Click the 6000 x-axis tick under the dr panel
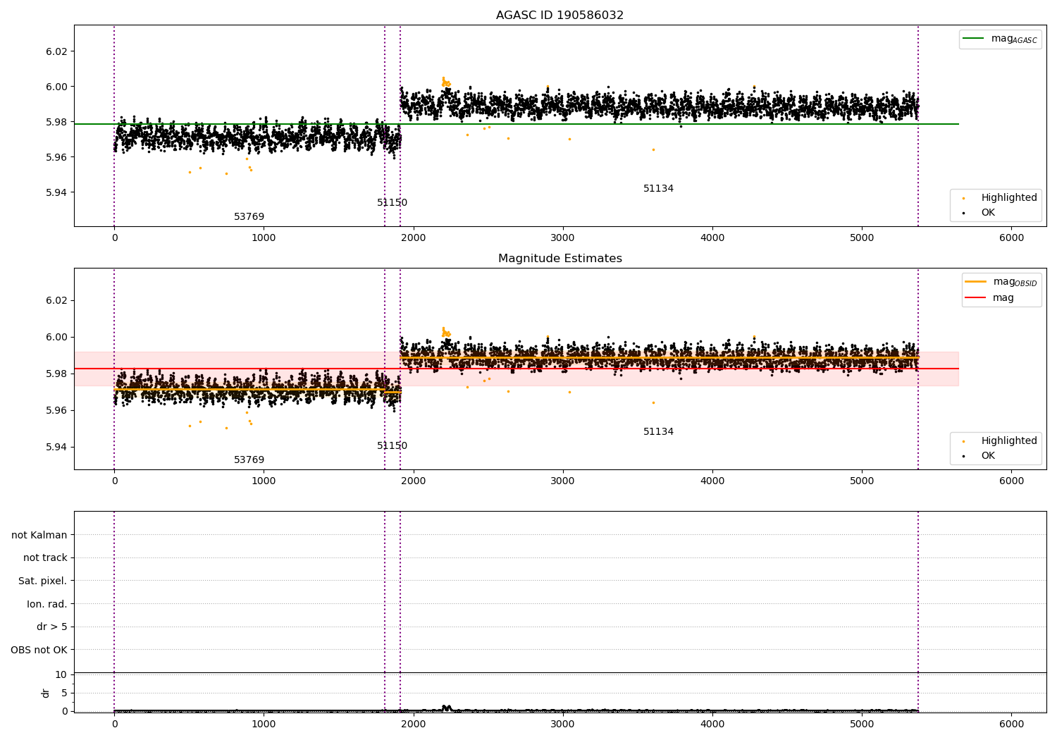 tap(1011, 724)
